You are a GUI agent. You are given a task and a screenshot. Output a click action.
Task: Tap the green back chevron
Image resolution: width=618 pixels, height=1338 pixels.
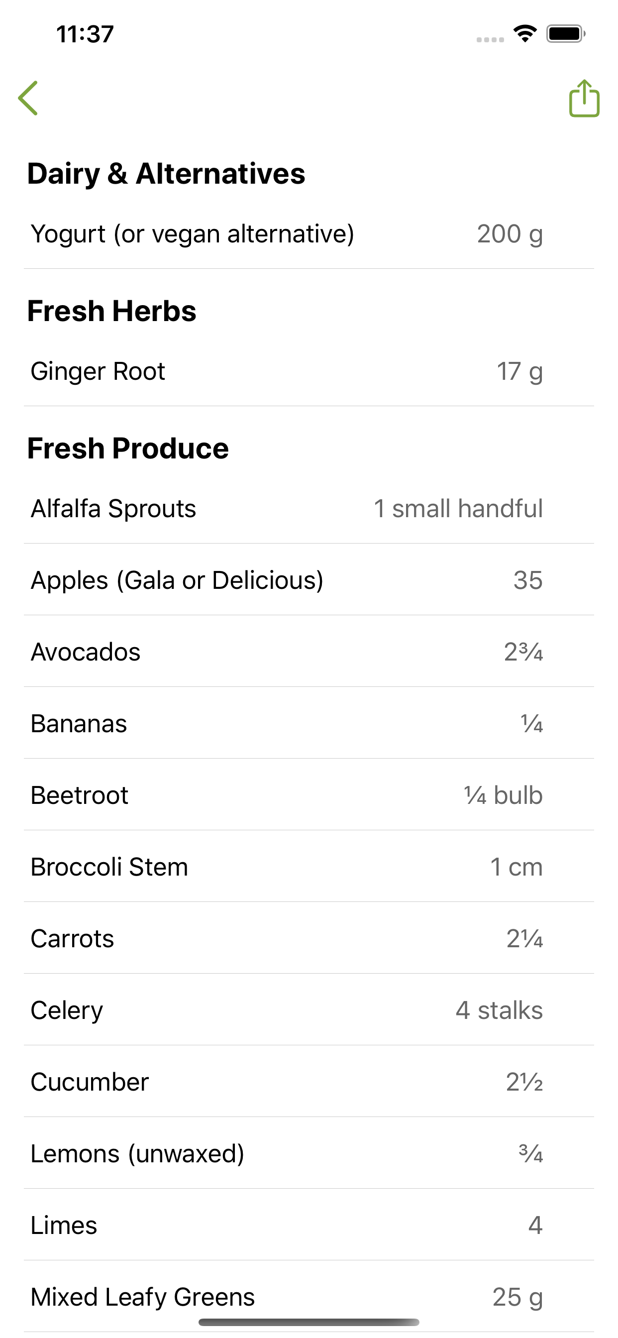point(28,98)
